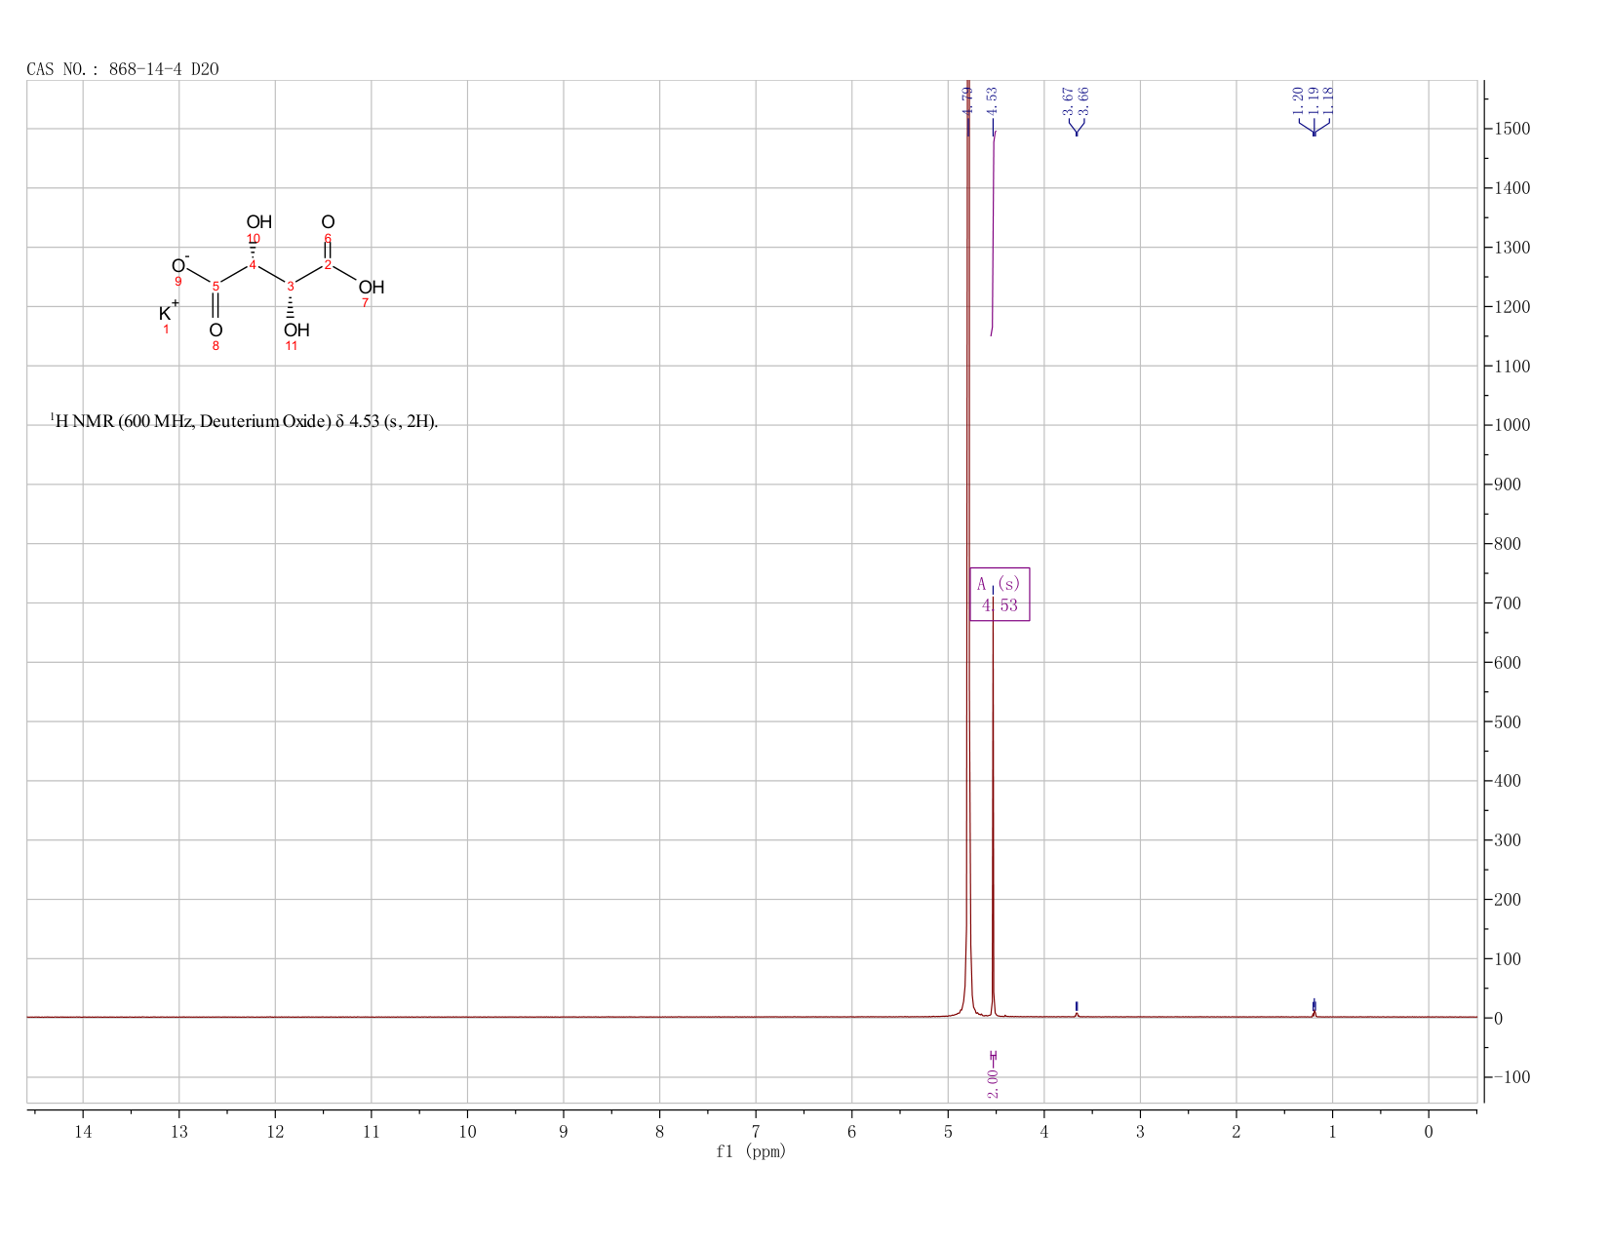Image resolution: width=1609 pixels, height=1243 pixels.
Task: Click x-axis tick label 14
Action: (83, 1131)
